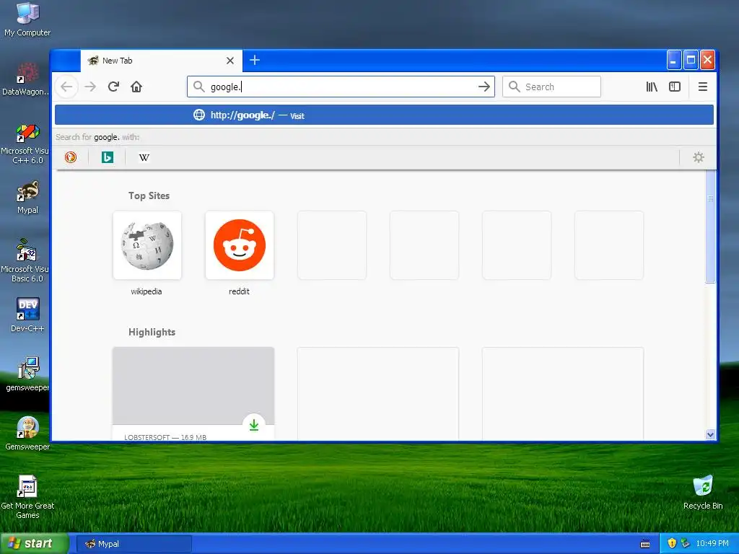Screen dimensions: 739x554
Task: Select Microsoft Visual Basic 6.0 shortcut
Action: (25, 261)
